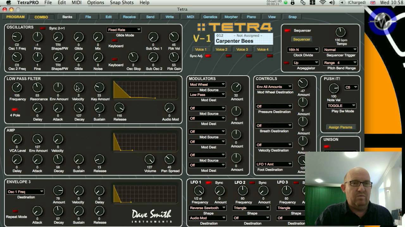Screen dimensions: 405x227
Task: Click the Assign Params button
Action: (x=340, y=127)
